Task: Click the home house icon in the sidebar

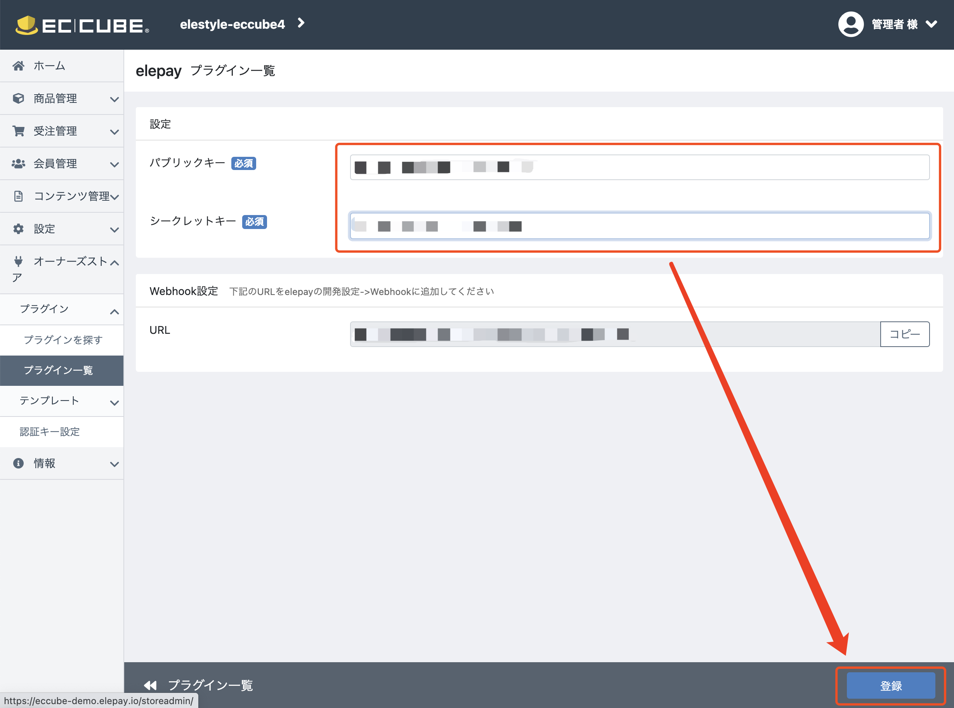Action: pyautogui.click(x=18, y=66)
